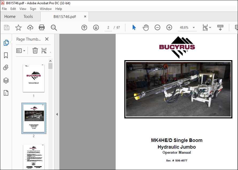The height and width of the screenshot is (170, 238).
Task: Open the Sign menu
Action: 33,9
